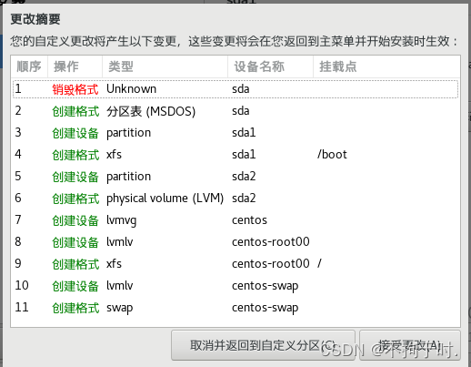Click the xfs type cell in row 4

click(114, 155)
